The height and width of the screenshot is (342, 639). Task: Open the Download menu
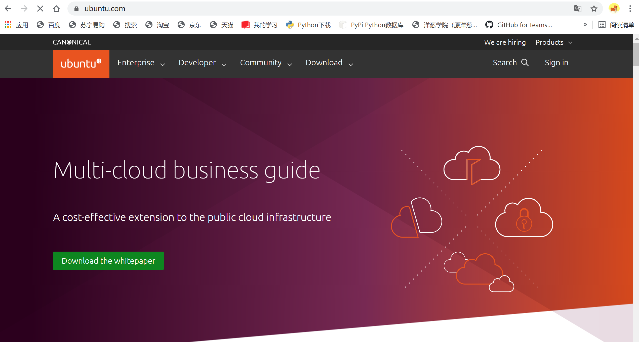point(329,63)
